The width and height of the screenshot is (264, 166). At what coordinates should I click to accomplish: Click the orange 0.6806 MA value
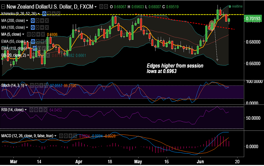(52, 35)
